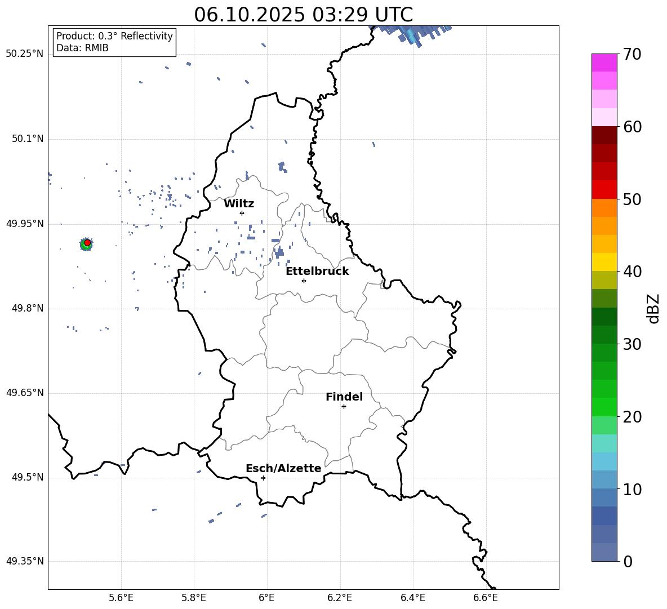Click the cross marker under Wiltz

[x=242, y=214]
